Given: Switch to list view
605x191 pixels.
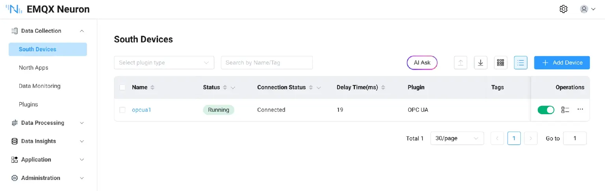Looking at the screenshot, I should click(521, 63).
